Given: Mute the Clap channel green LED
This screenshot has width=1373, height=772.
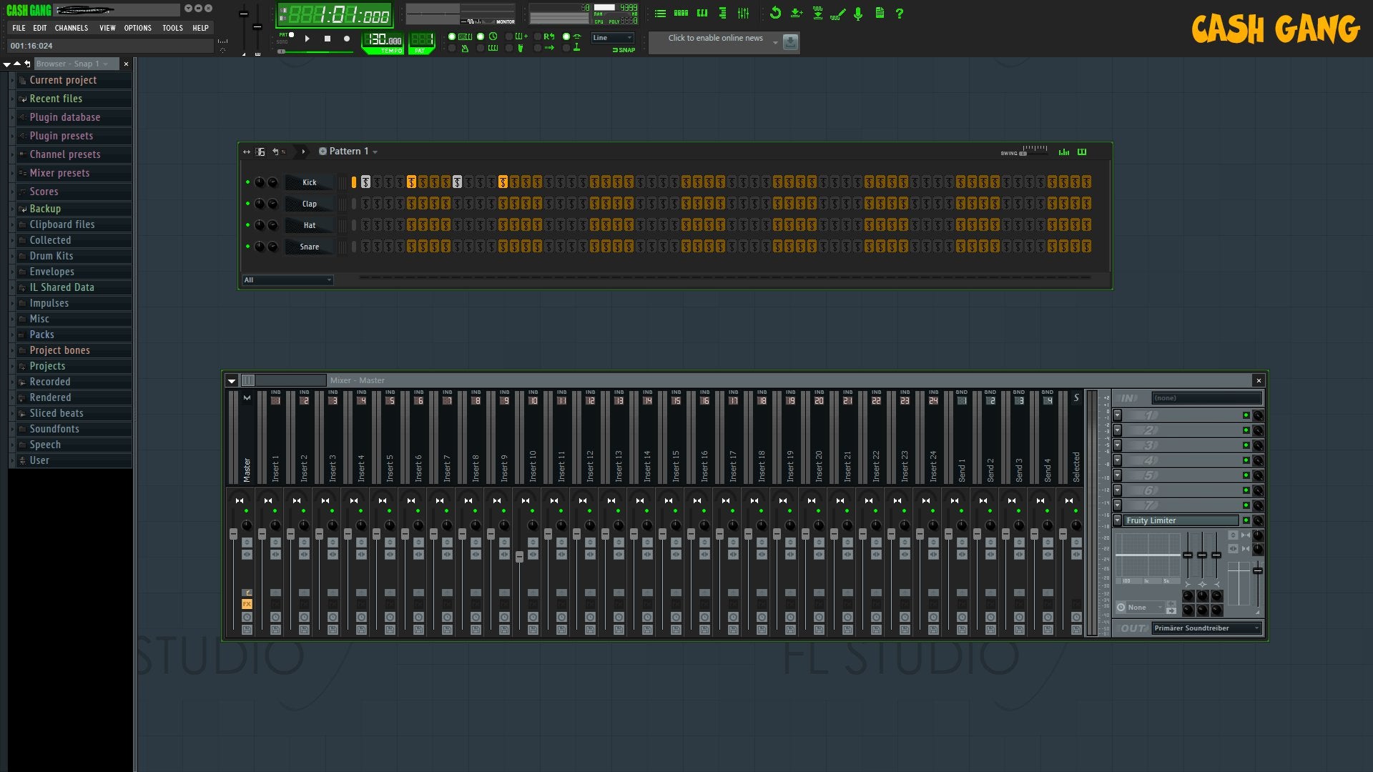Looking at the screenshot, I should point(247,204).
